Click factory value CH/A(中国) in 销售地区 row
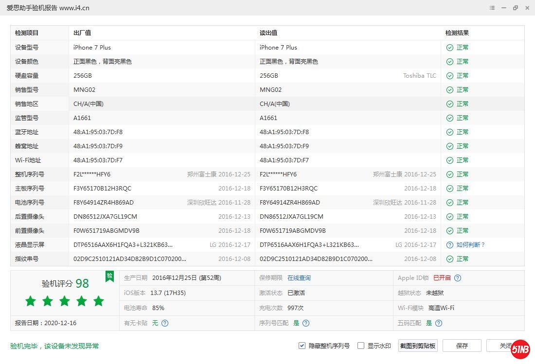This screenshot has width=535, height=364. (89, 104)
